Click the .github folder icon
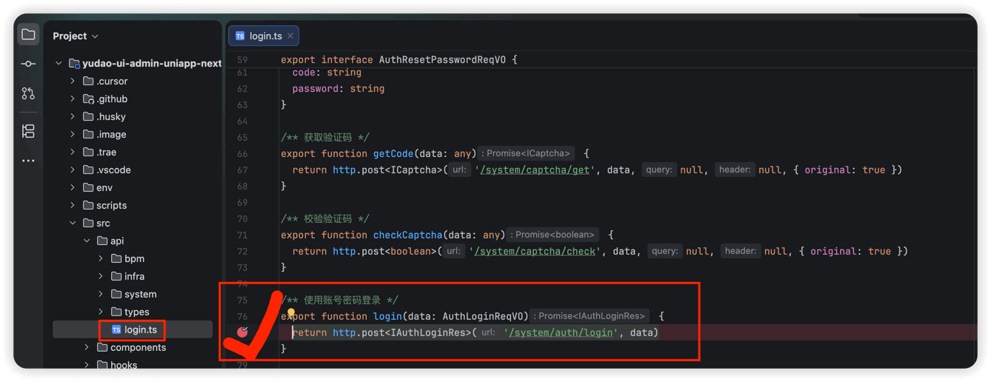Screen dimensions: 991x382 pos(88,98)
